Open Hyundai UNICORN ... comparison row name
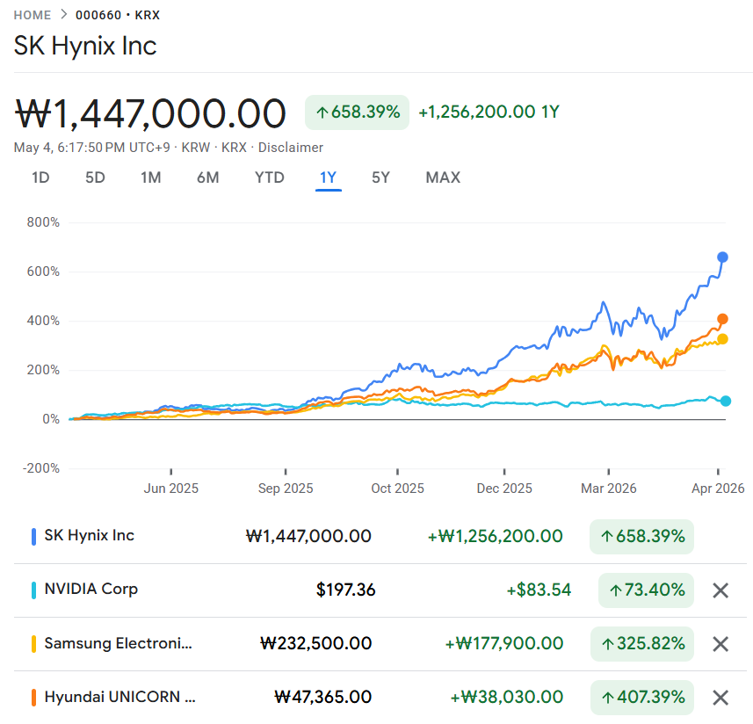753x724 pixels. tap(120, 697)
